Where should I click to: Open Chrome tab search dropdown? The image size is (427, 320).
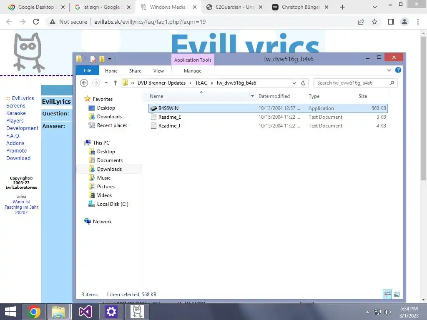click(375, 7)
